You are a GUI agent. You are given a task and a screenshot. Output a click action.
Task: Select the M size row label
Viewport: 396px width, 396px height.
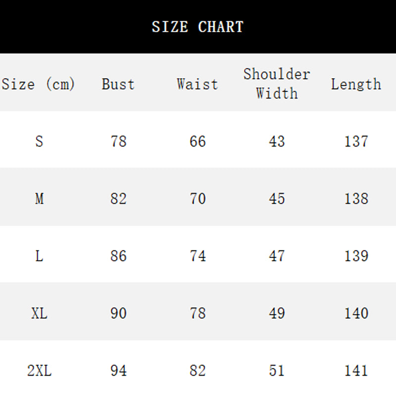(x=39, y=199)
